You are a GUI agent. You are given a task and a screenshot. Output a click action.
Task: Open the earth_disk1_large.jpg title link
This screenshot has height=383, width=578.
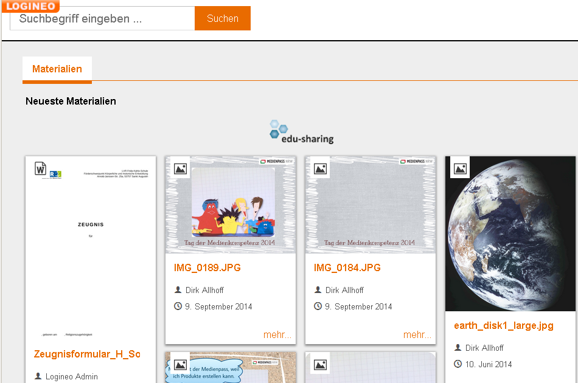tap(504, 326)
